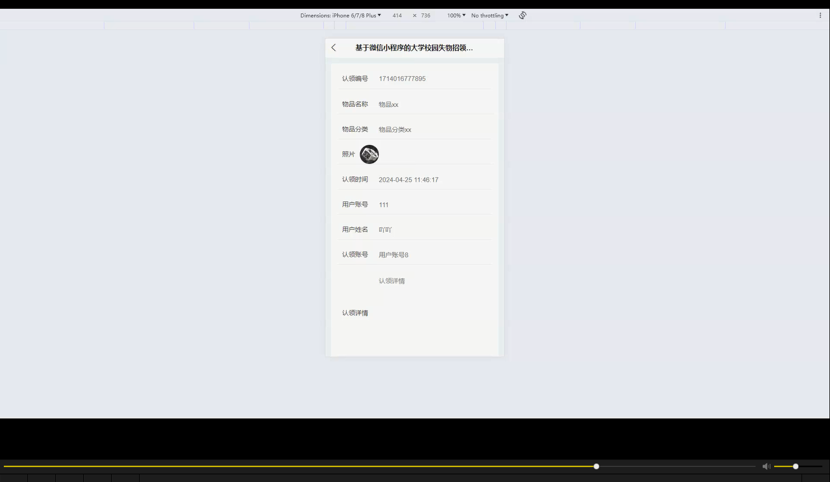
Task: Open the DevTools three-dot menu
Action: pos(820,15)
